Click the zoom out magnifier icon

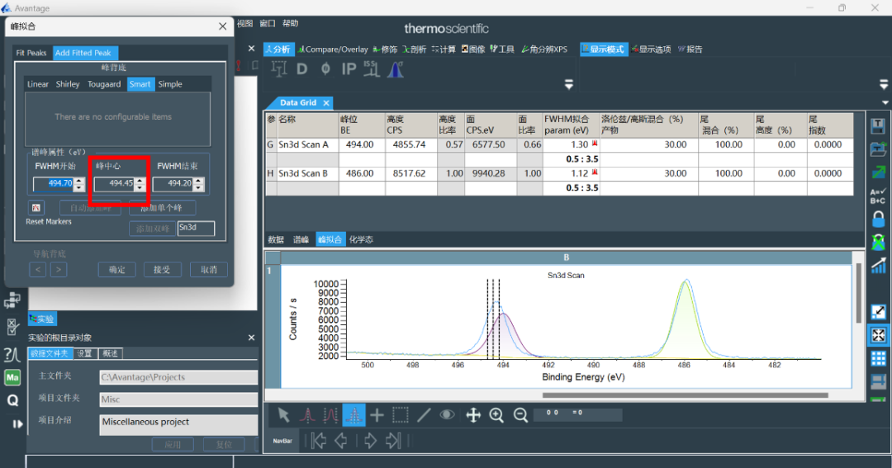pyautogui.click(x=520, y=415)
